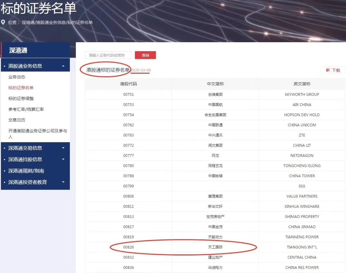Expand the 深港通持股信息 section
This screenshot has height=273, width=346.
tap(63, 159)
